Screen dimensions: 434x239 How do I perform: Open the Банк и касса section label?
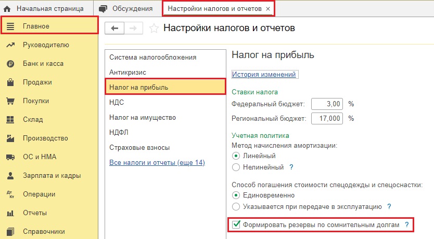point(43,64)
